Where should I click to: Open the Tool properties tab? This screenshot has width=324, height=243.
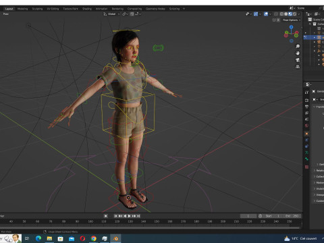[306, 92]
